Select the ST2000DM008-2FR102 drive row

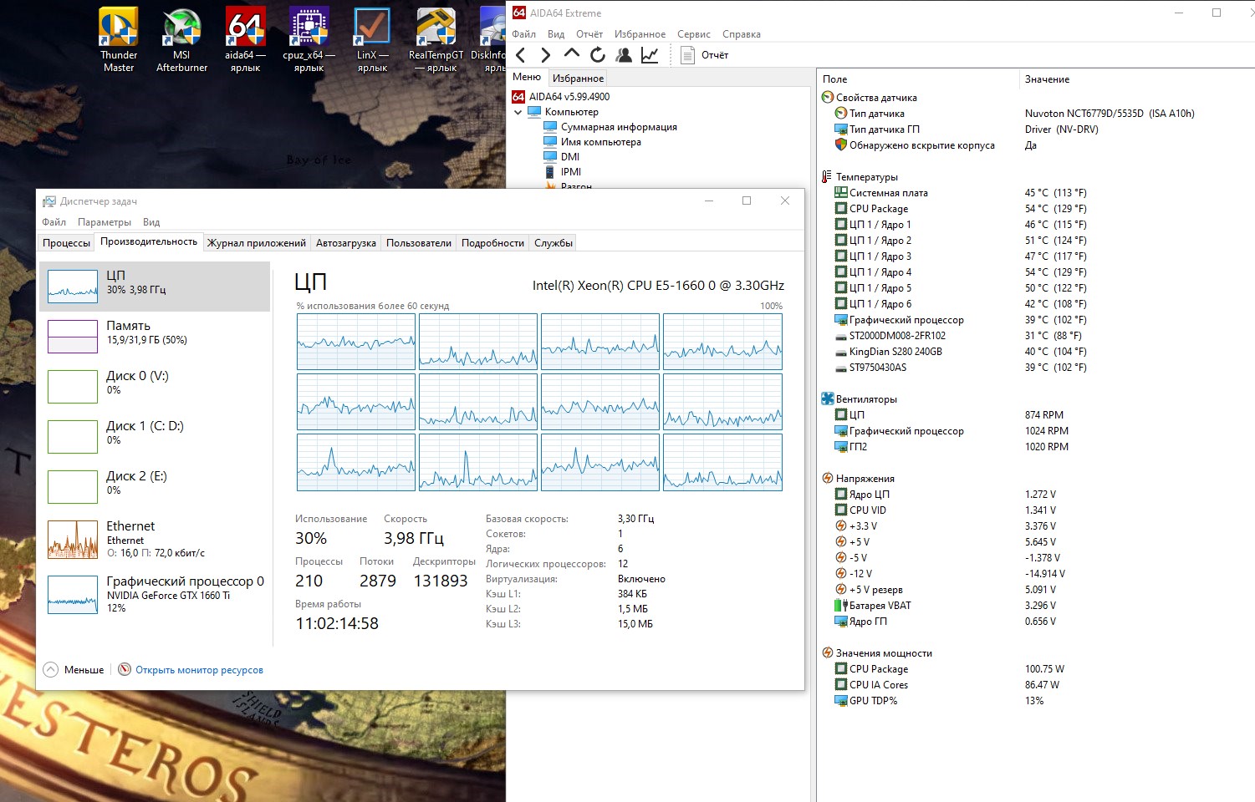[1035, 336]
